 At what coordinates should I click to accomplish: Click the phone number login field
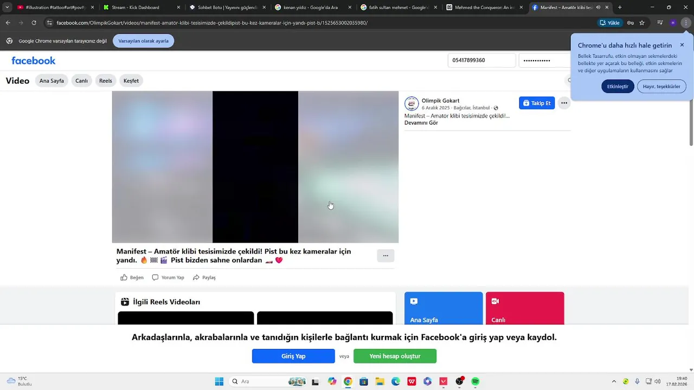481,60
